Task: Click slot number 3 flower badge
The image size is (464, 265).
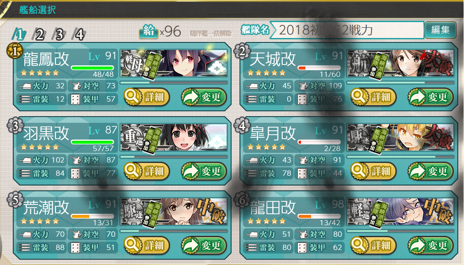Action: (15, 125)
